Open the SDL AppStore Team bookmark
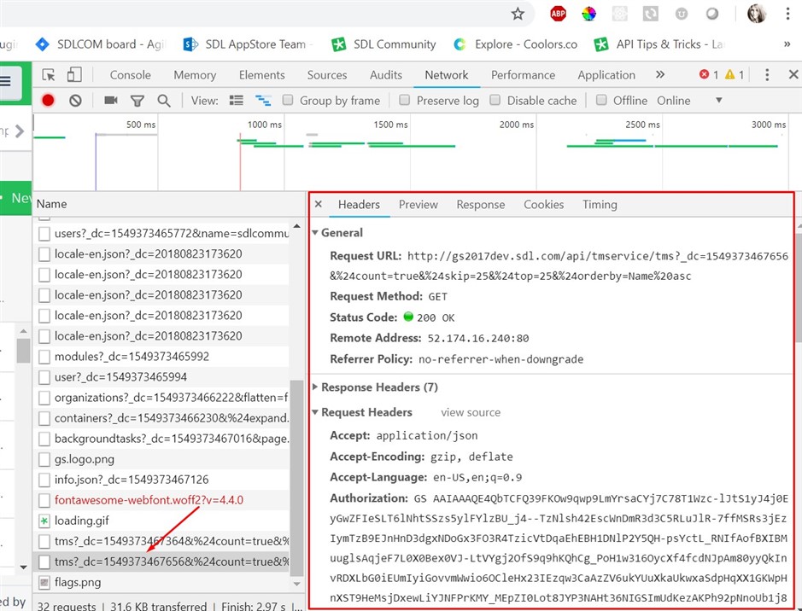Viewport: 802px width, 611px height. [248, 44]
